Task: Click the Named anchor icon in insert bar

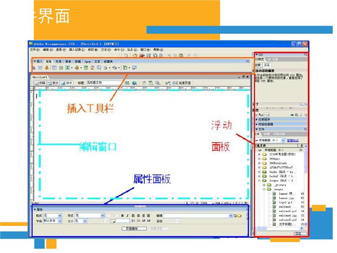Action: 47,68
